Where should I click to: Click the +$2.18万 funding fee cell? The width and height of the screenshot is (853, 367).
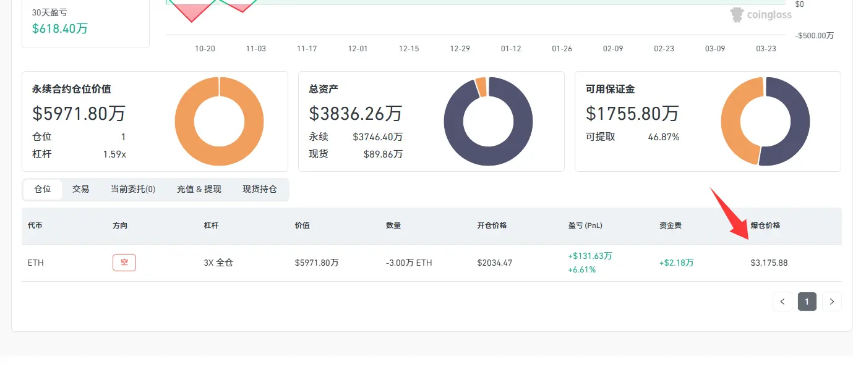677,263
